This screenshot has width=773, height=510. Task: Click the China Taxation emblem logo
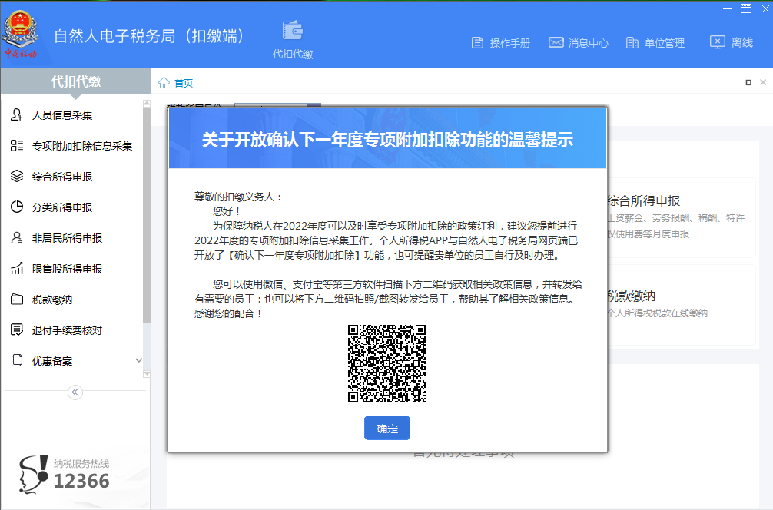(20, 35)
